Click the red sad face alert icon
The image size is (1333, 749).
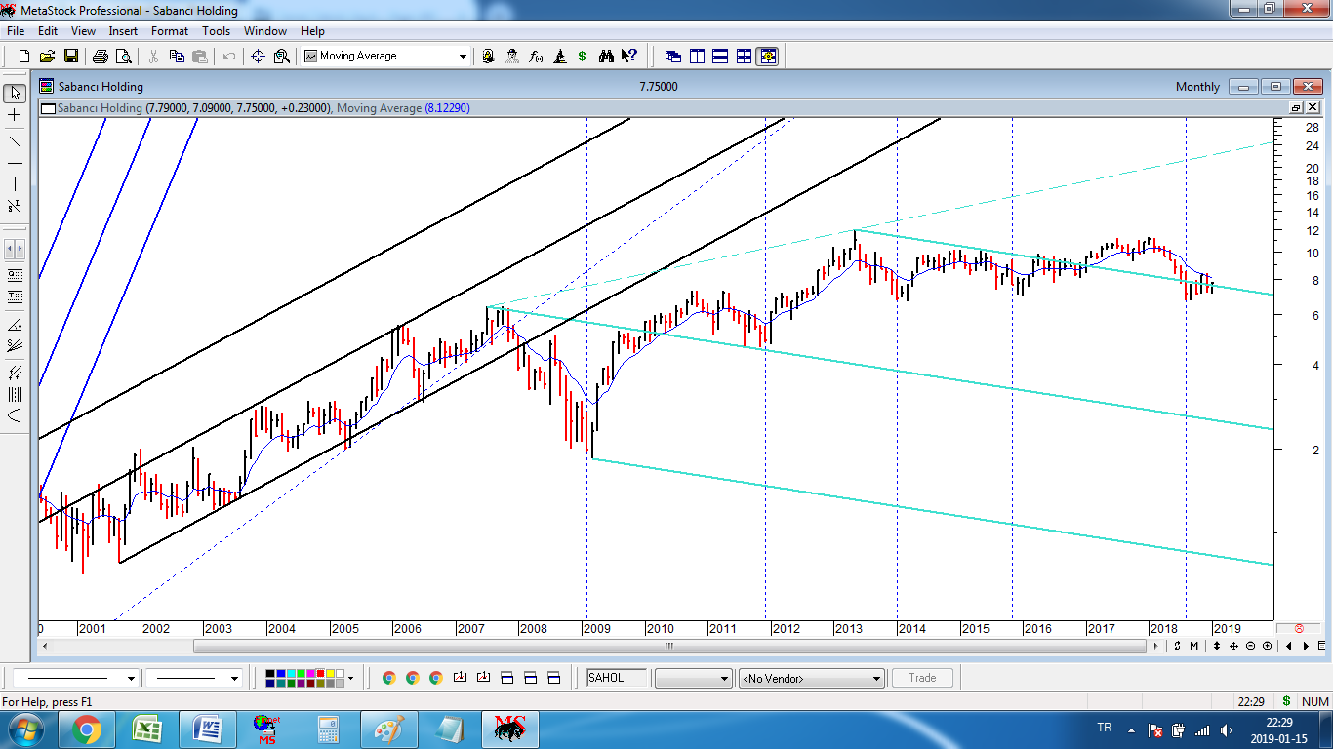click(1299, 628)
